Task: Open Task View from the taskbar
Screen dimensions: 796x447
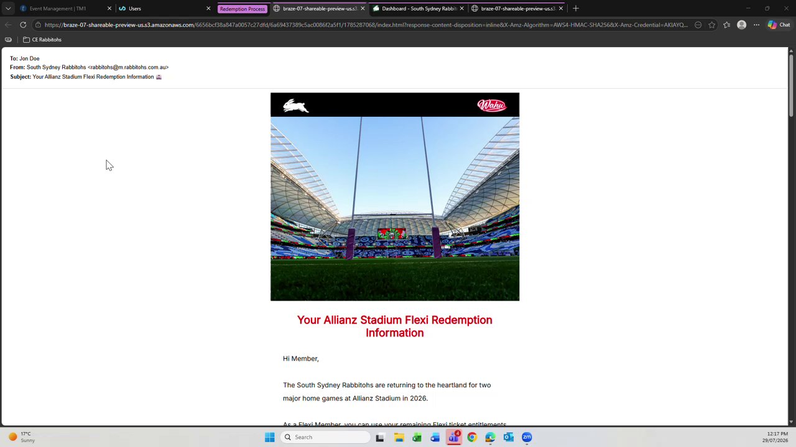Action: [380, 437]
